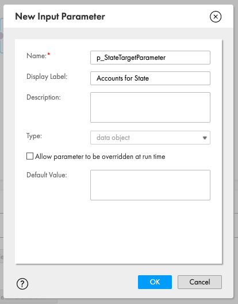The image size is (238, 304).
Task: Click the Type dropdown arrow
Action: [205, 138]
